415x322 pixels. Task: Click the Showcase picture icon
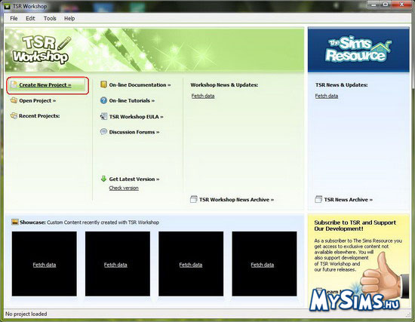point(15,222)
